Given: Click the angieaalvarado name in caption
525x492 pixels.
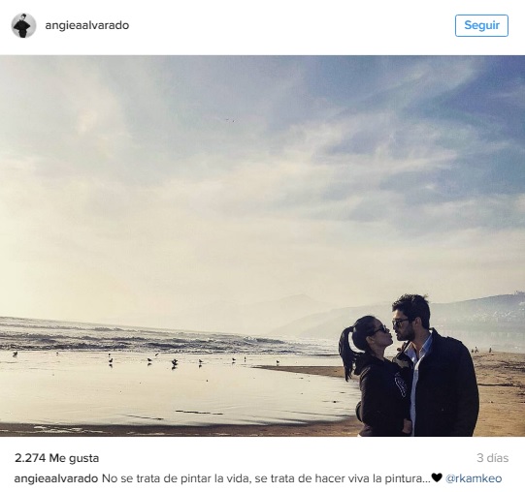Looking at the screenshot, I should point(56,478).
